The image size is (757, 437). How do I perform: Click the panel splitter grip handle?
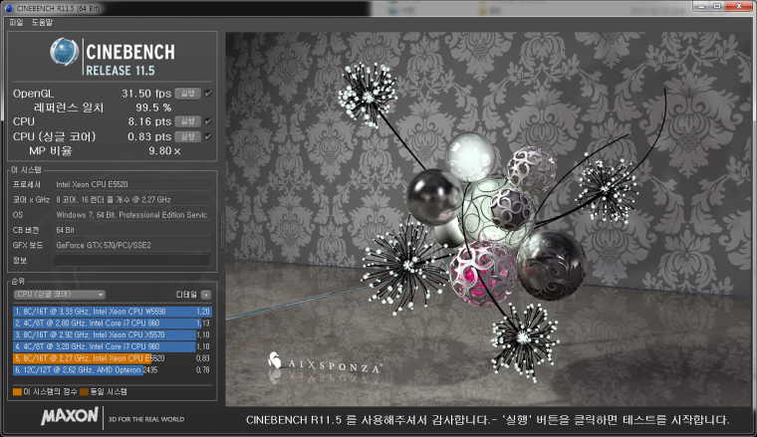pos(222,231)
